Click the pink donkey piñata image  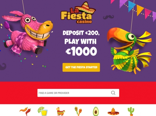(x=27, y=33)
